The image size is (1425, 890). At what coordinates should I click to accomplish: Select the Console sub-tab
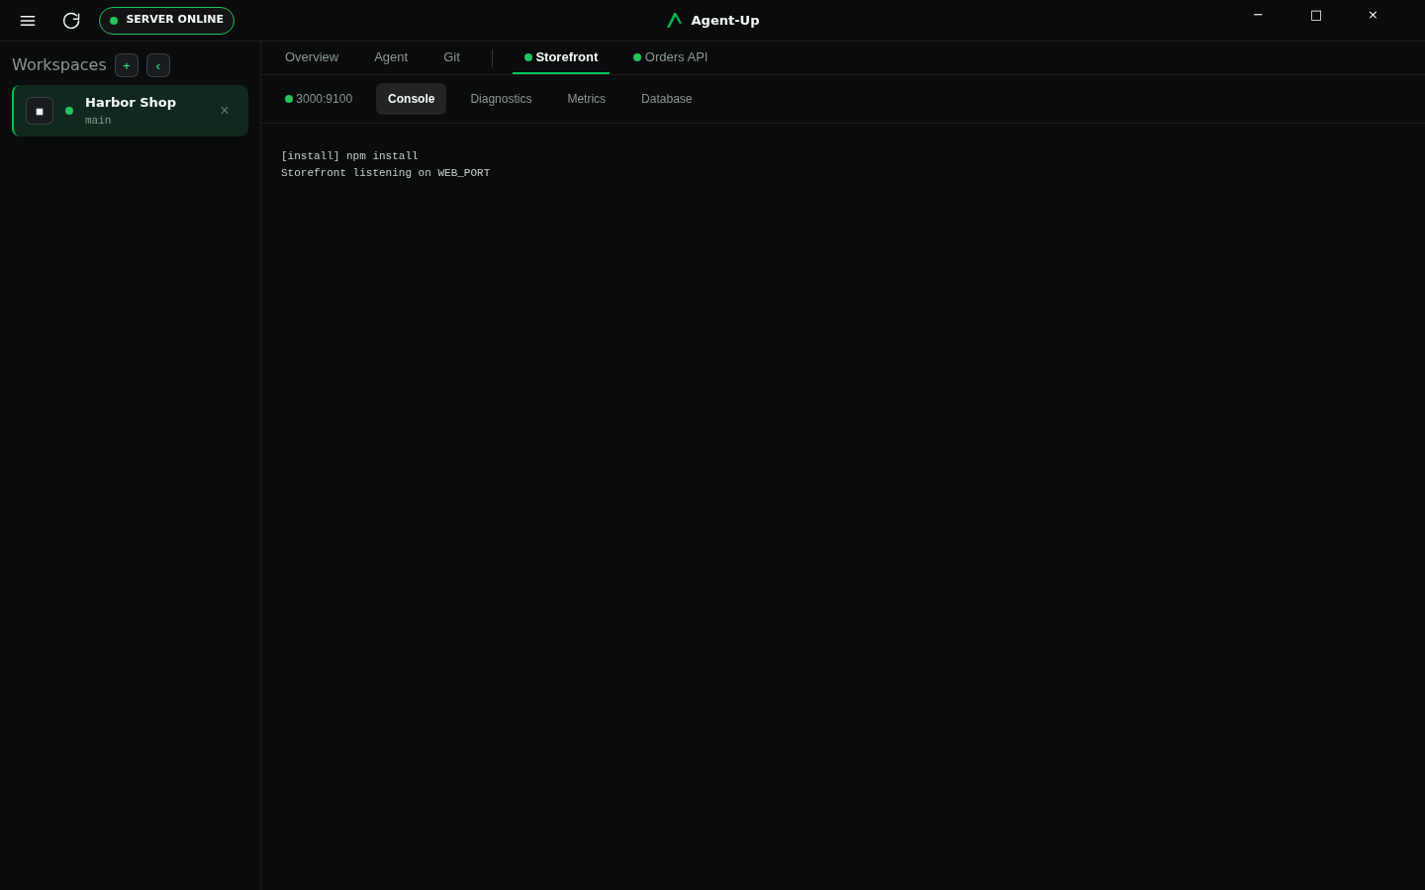tap(411, 99)
